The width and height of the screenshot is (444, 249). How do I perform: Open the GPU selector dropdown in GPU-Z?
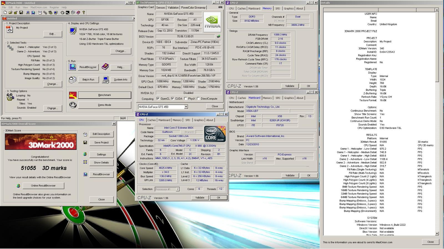(186, 107)
